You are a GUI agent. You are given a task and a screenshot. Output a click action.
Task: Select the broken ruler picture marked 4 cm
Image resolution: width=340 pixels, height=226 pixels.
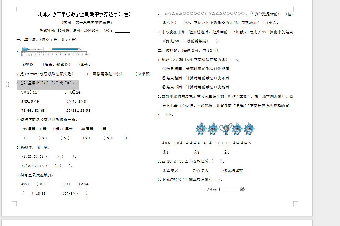click(x=226, y=189)
